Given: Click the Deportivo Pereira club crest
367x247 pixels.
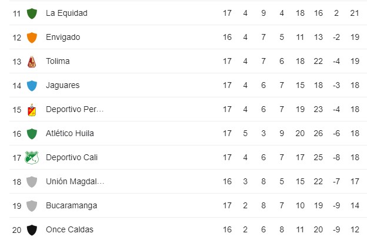Looking at the screenshot, I should (x=32, y=110).
